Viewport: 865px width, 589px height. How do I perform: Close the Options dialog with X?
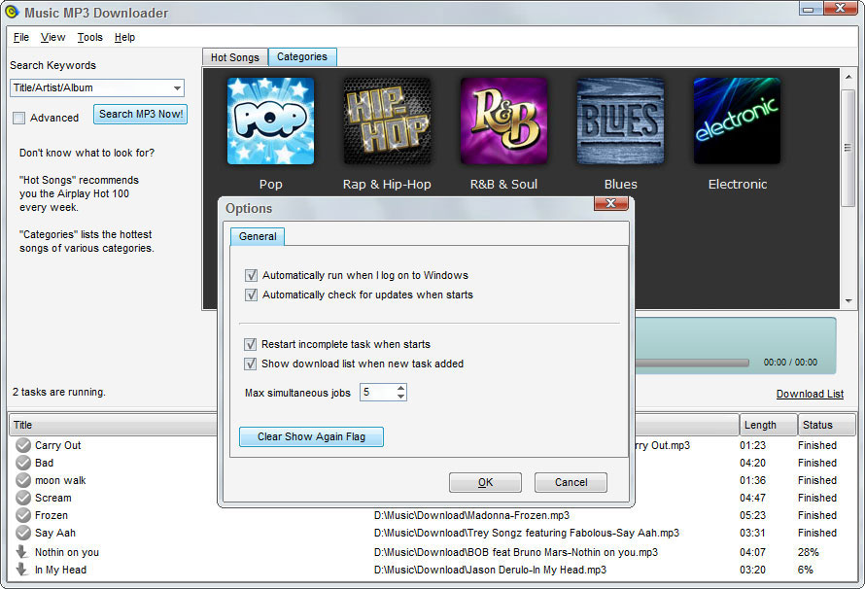(x=610, y=203)
